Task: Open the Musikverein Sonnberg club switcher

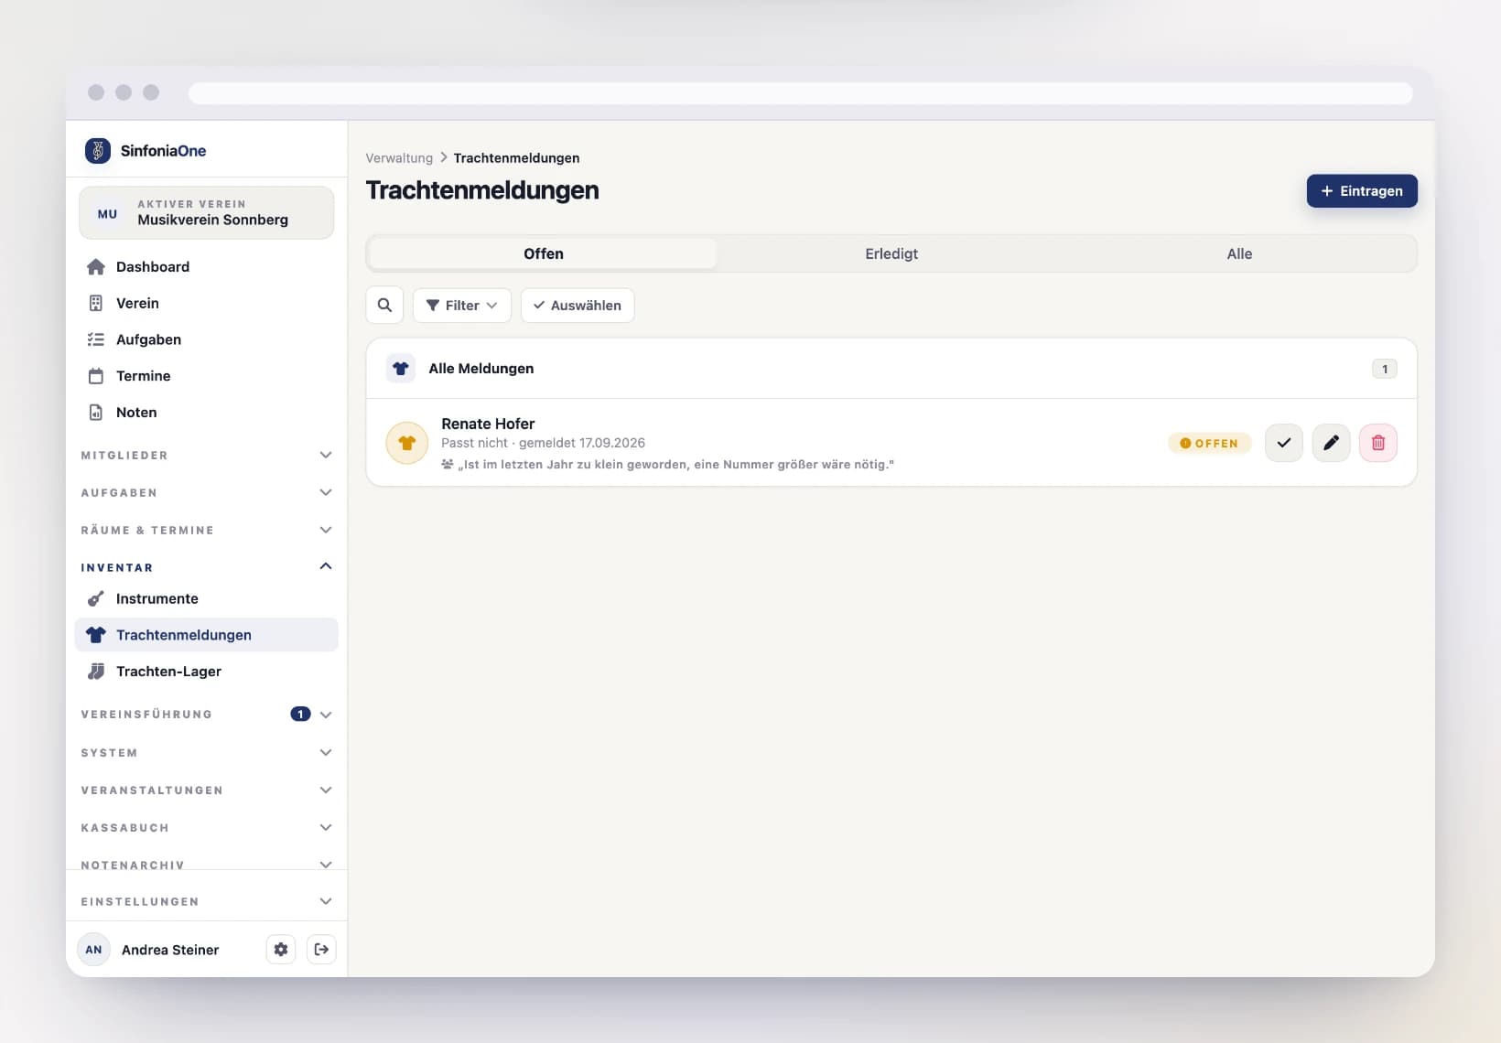Action: [207, 213]
